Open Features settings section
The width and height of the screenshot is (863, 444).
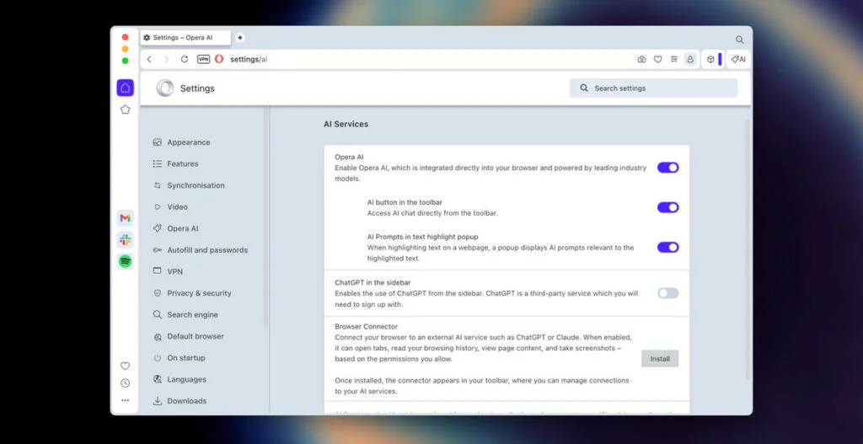pos(175,164)
